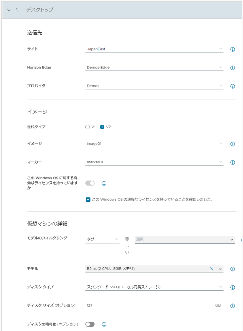Viewport: 243px width, 331px height.
Task: Show info for ディスクの暗号化 option
Action: (104, 324)
